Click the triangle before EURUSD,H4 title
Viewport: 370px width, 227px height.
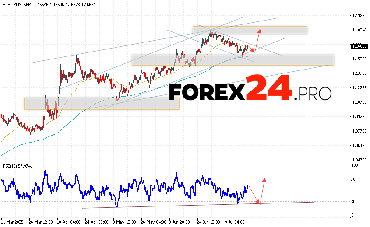(4, 3)
